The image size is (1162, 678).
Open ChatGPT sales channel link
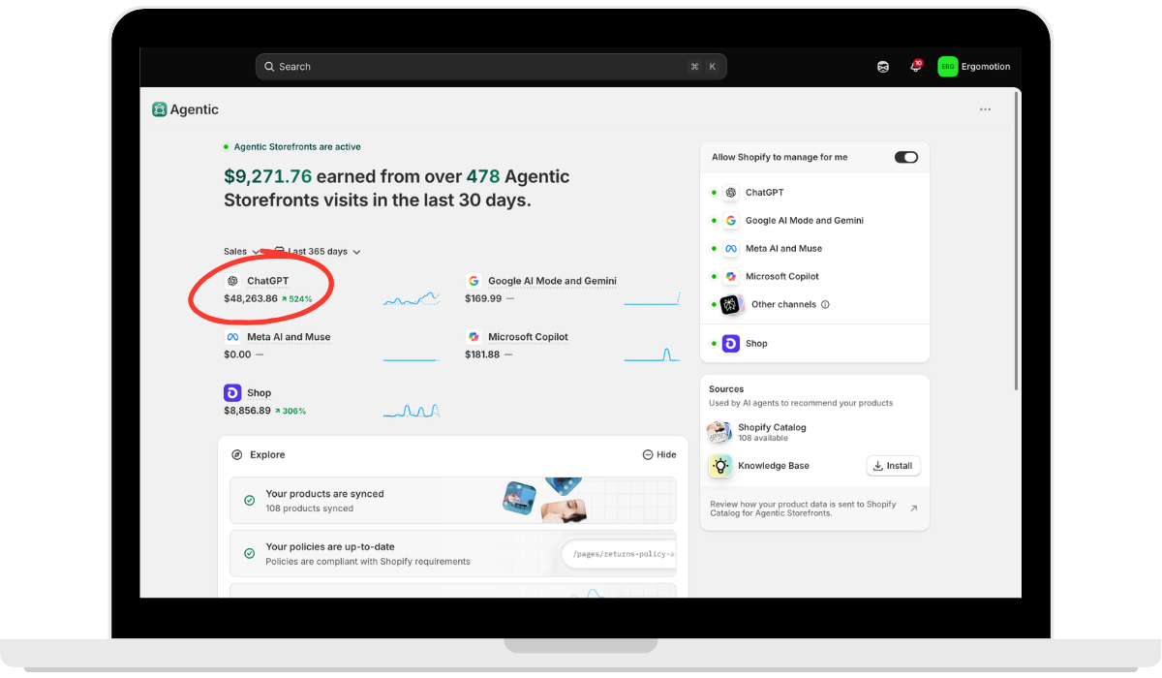267,281
